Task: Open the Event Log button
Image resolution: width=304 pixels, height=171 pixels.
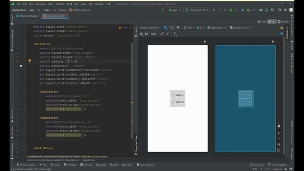Action: click(x=256, y=165)
